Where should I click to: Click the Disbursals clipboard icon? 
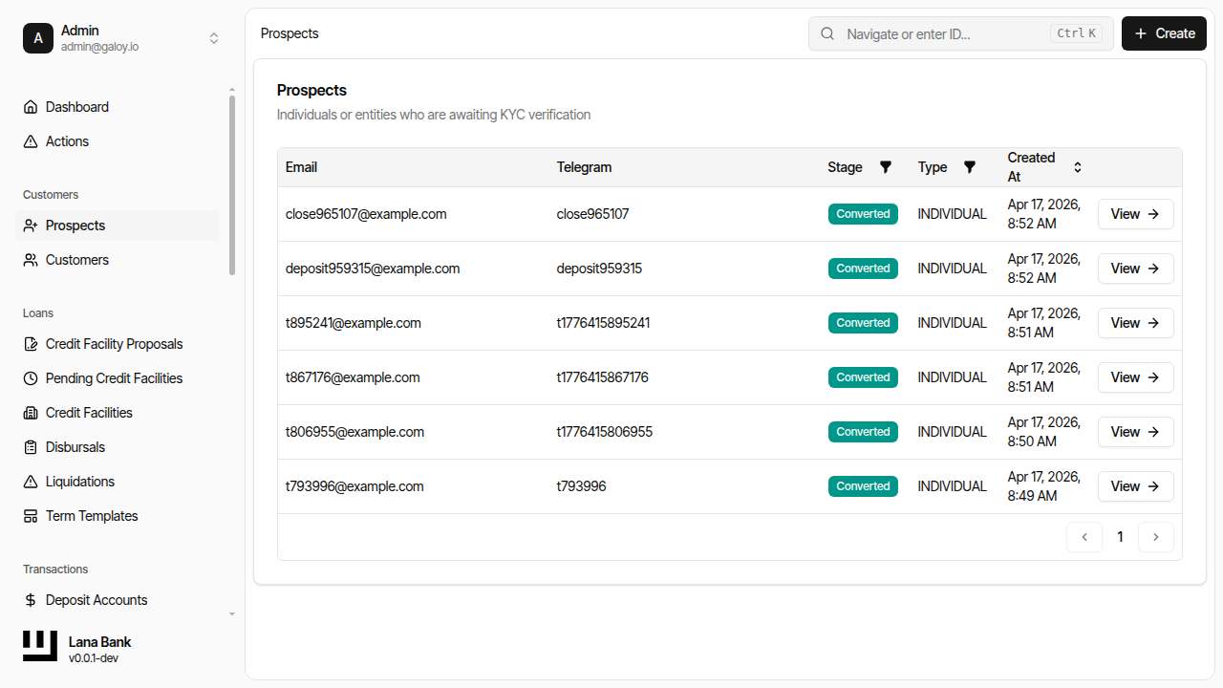(x=31, y=447)
